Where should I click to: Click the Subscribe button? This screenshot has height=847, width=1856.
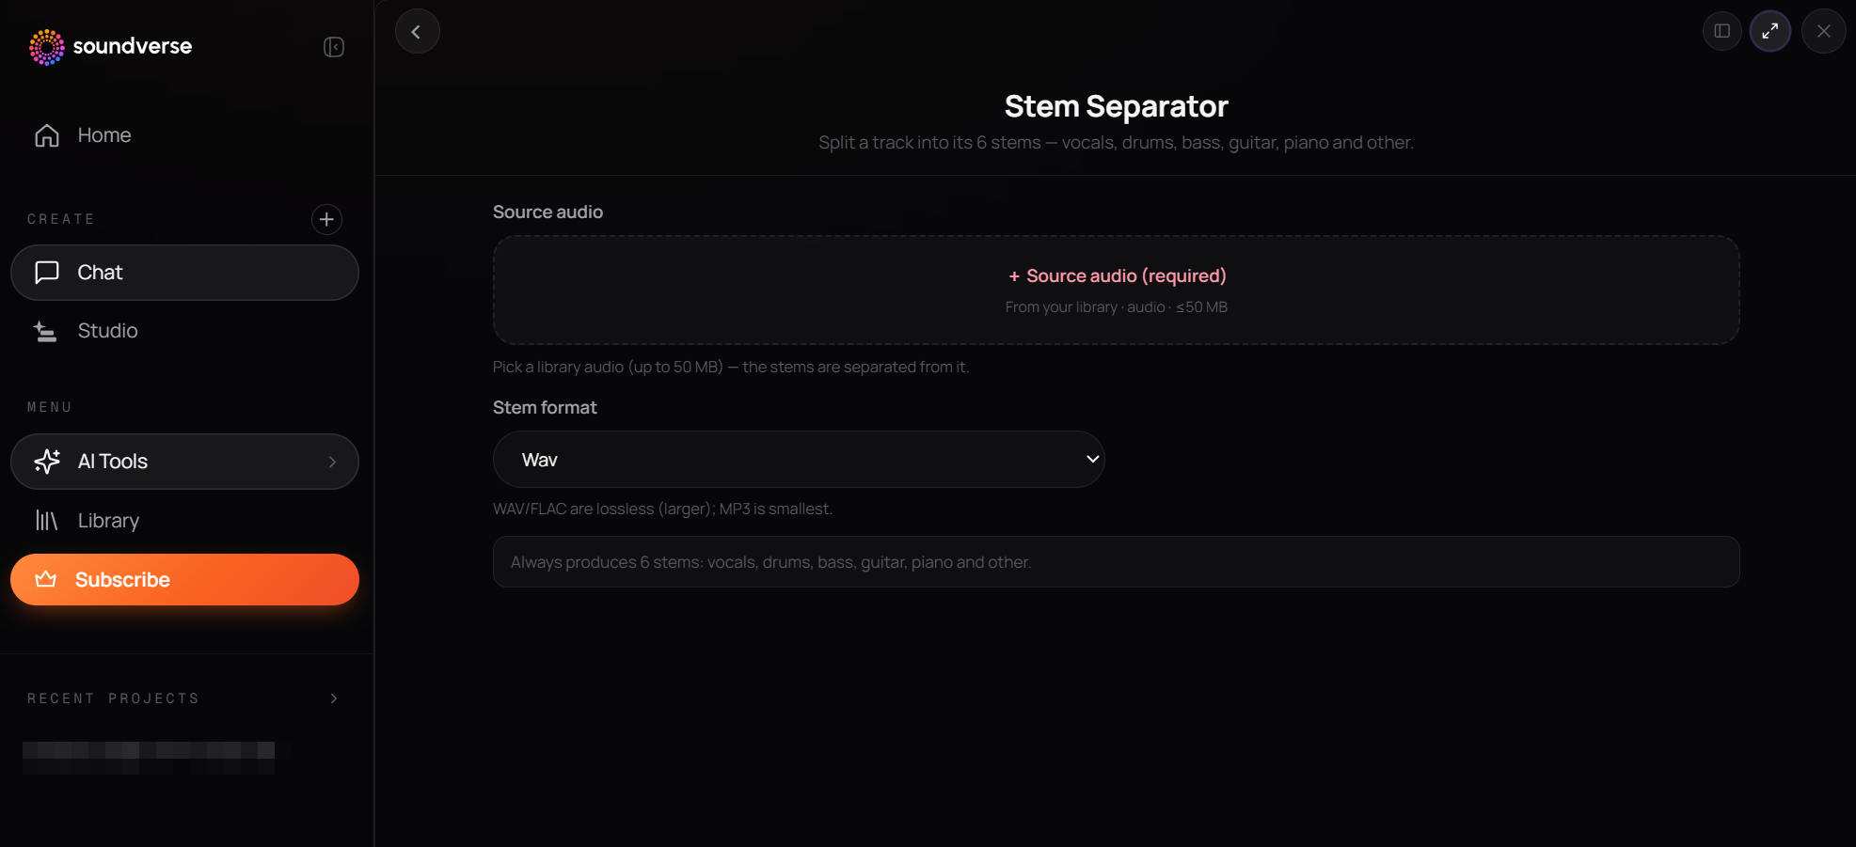point(184,579)
